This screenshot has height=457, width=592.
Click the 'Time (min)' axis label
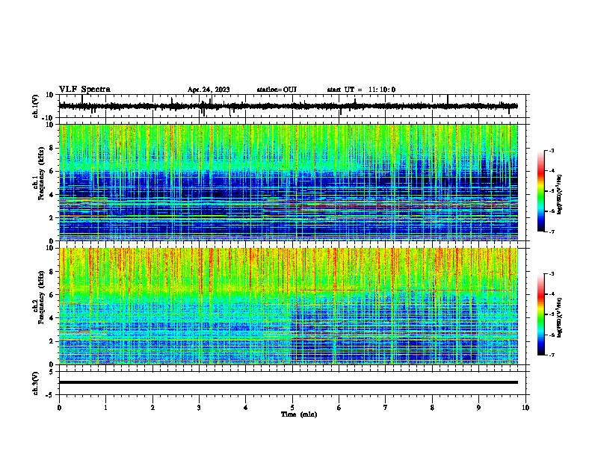coord(299,414)
